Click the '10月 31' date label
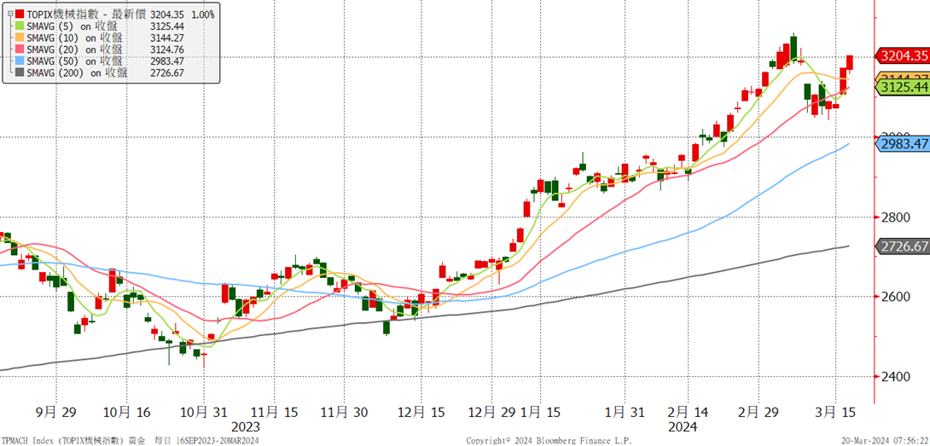Image resolution: width=930 pixels, height=446 pixels. point(203,412)
